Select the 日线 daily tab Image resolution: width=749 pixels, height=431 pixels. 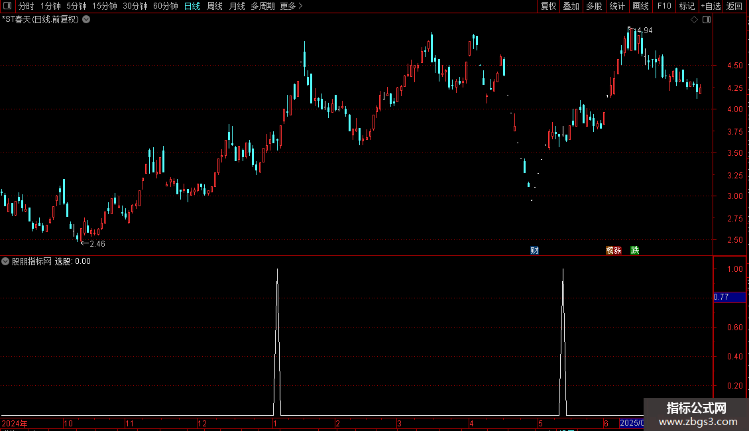tap(192, 6)
